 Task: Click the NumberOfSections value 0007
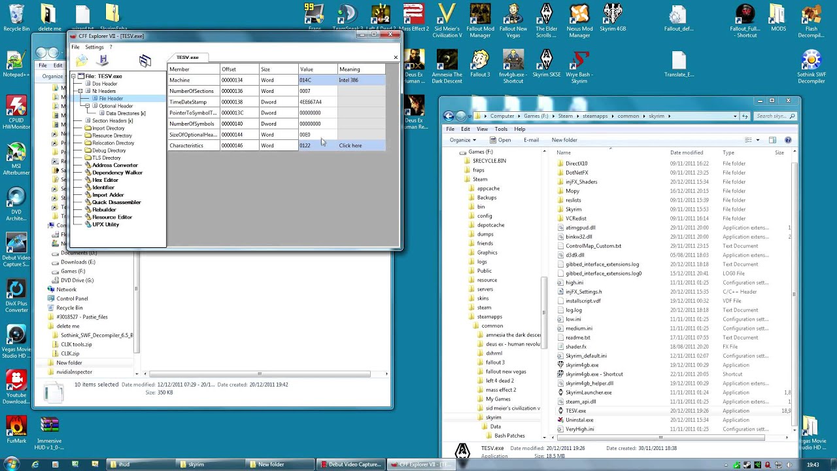(318, 91)
